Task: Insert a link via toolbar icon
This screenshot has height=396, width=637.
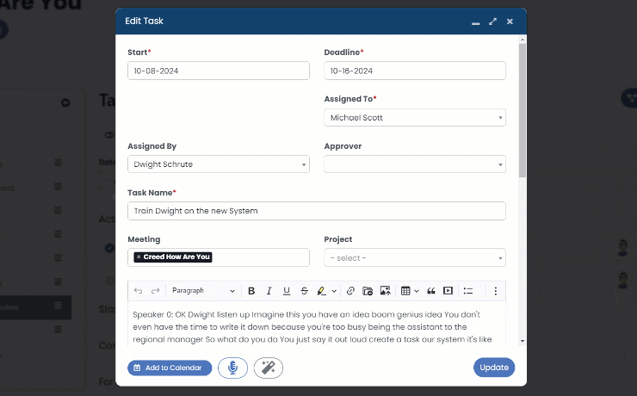Action: click(x=350, y=291)
